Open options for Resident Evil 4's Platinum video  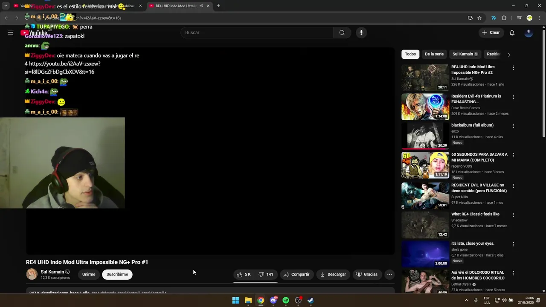(514, 97)
